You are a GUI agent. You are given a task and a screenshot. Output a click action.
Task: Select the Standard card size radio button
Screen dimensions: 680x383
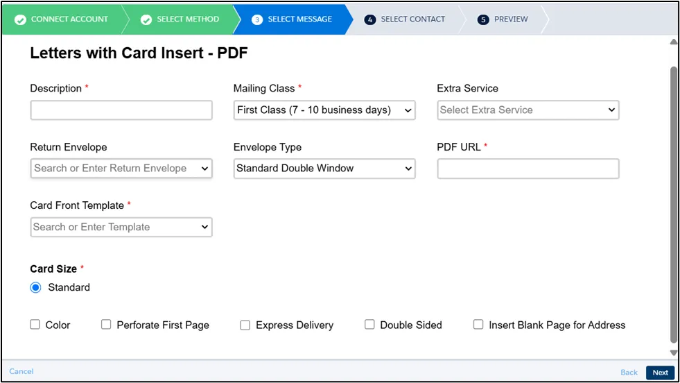point(36,287)
